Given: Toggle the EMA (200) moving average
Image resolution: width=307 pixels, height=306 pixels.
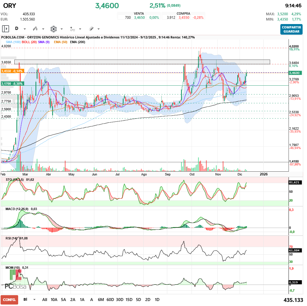Looking at the screenshot, I should tap(78, 42).
